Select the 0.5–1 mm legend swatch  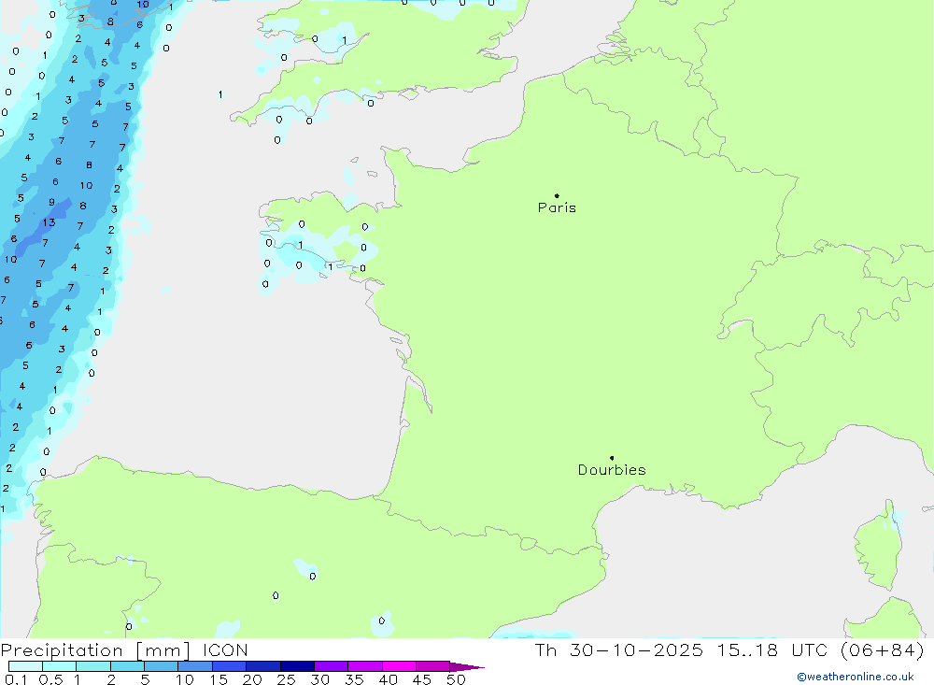click(60, 666)
